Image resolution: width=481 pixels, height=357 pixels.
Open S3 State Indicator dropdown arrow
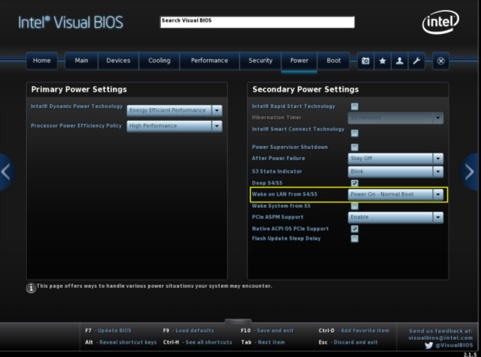pos(438,172)
